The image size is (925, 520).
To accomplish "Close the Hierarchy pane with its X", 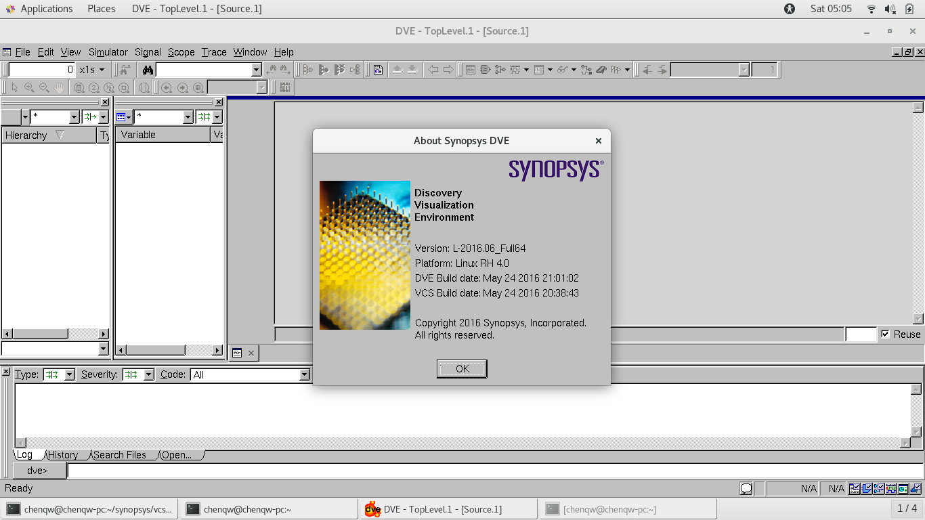I will click(104, 102).
